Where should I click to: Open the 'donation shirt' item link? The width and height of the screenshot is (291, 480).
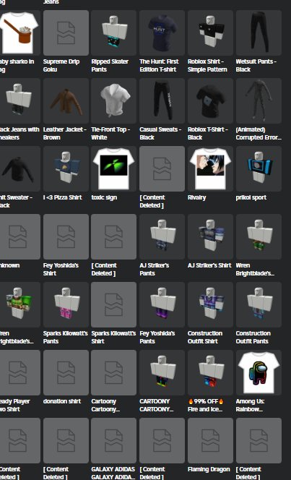click(62, 401)
